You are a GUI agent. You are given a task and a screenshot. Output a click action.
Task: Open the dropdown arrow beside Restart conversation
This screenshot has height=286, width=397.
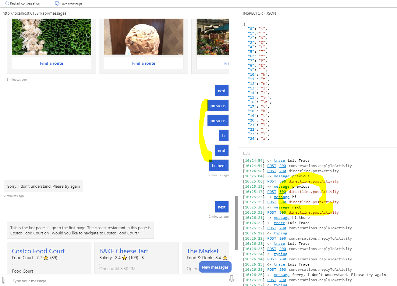coord(46,3)
